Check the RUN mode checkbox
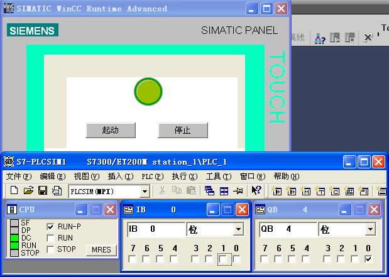The image size is (389, 277). click(50, 238)
